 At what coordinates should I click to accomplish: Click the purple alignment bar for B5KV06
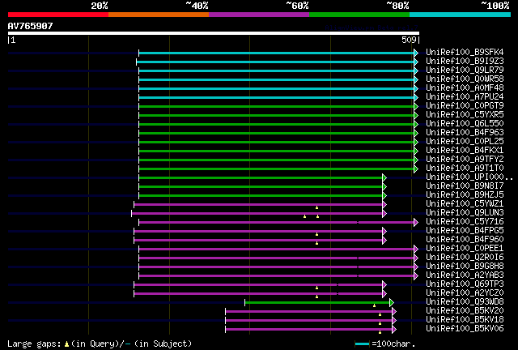point(308,329)
